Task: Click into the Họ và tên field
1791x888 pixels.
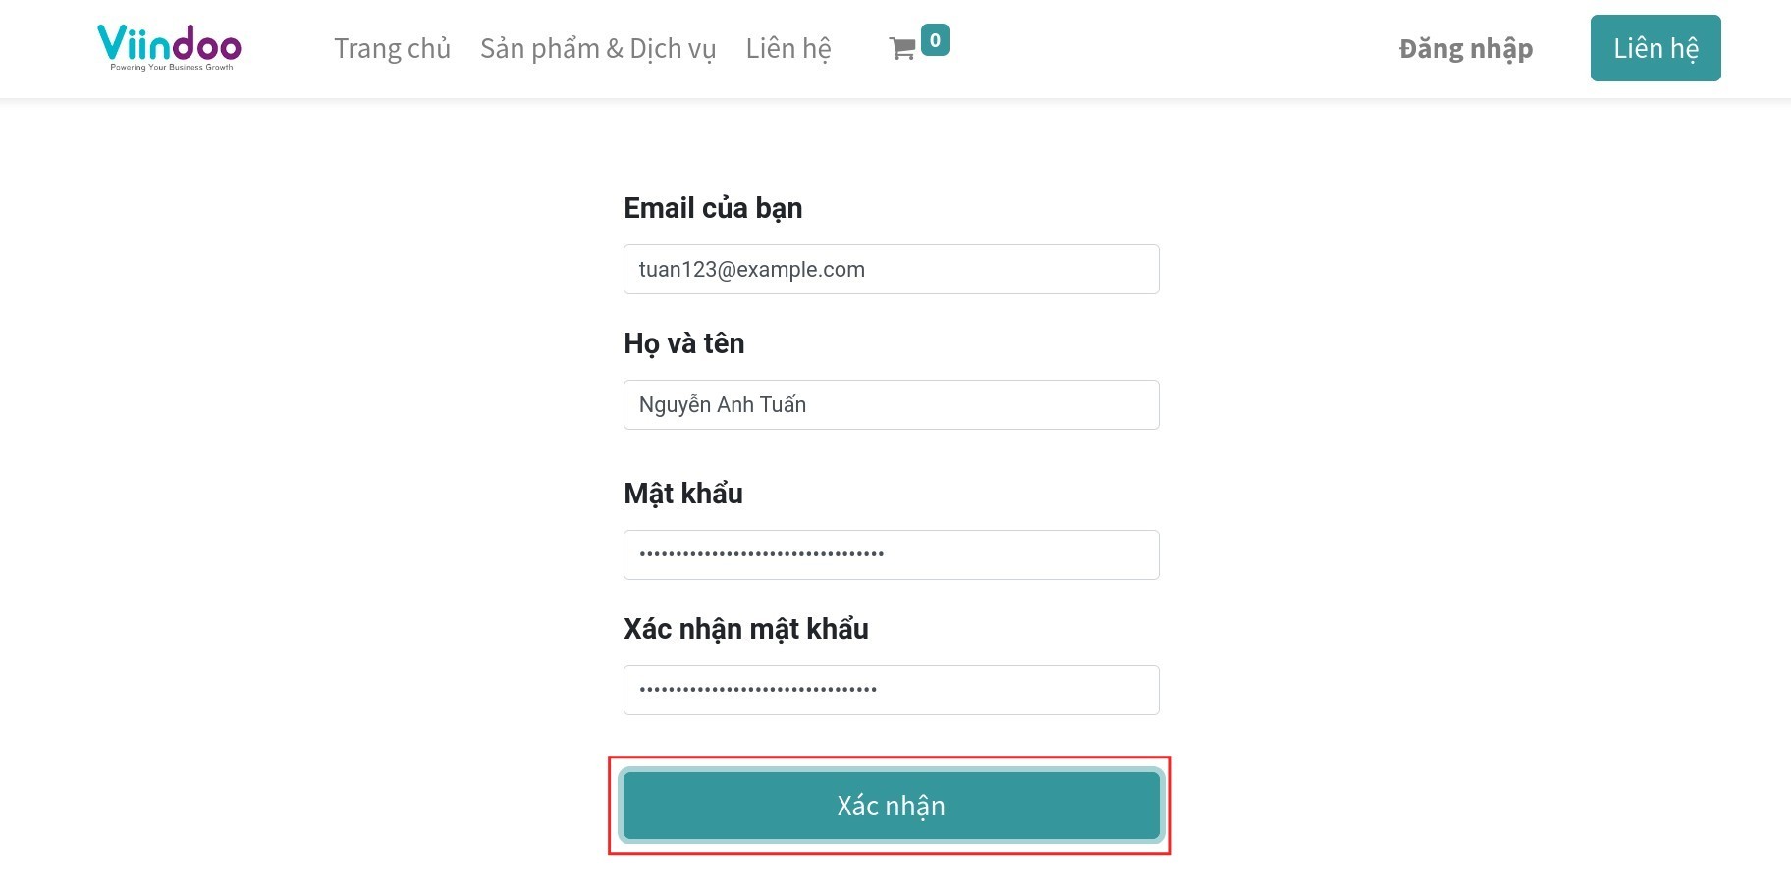Action: [x=891, y=405]
